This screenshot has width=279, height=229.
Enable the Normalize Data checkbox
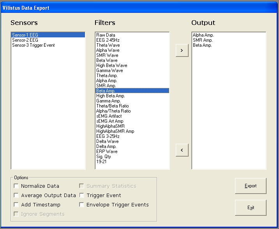point(16,186)
